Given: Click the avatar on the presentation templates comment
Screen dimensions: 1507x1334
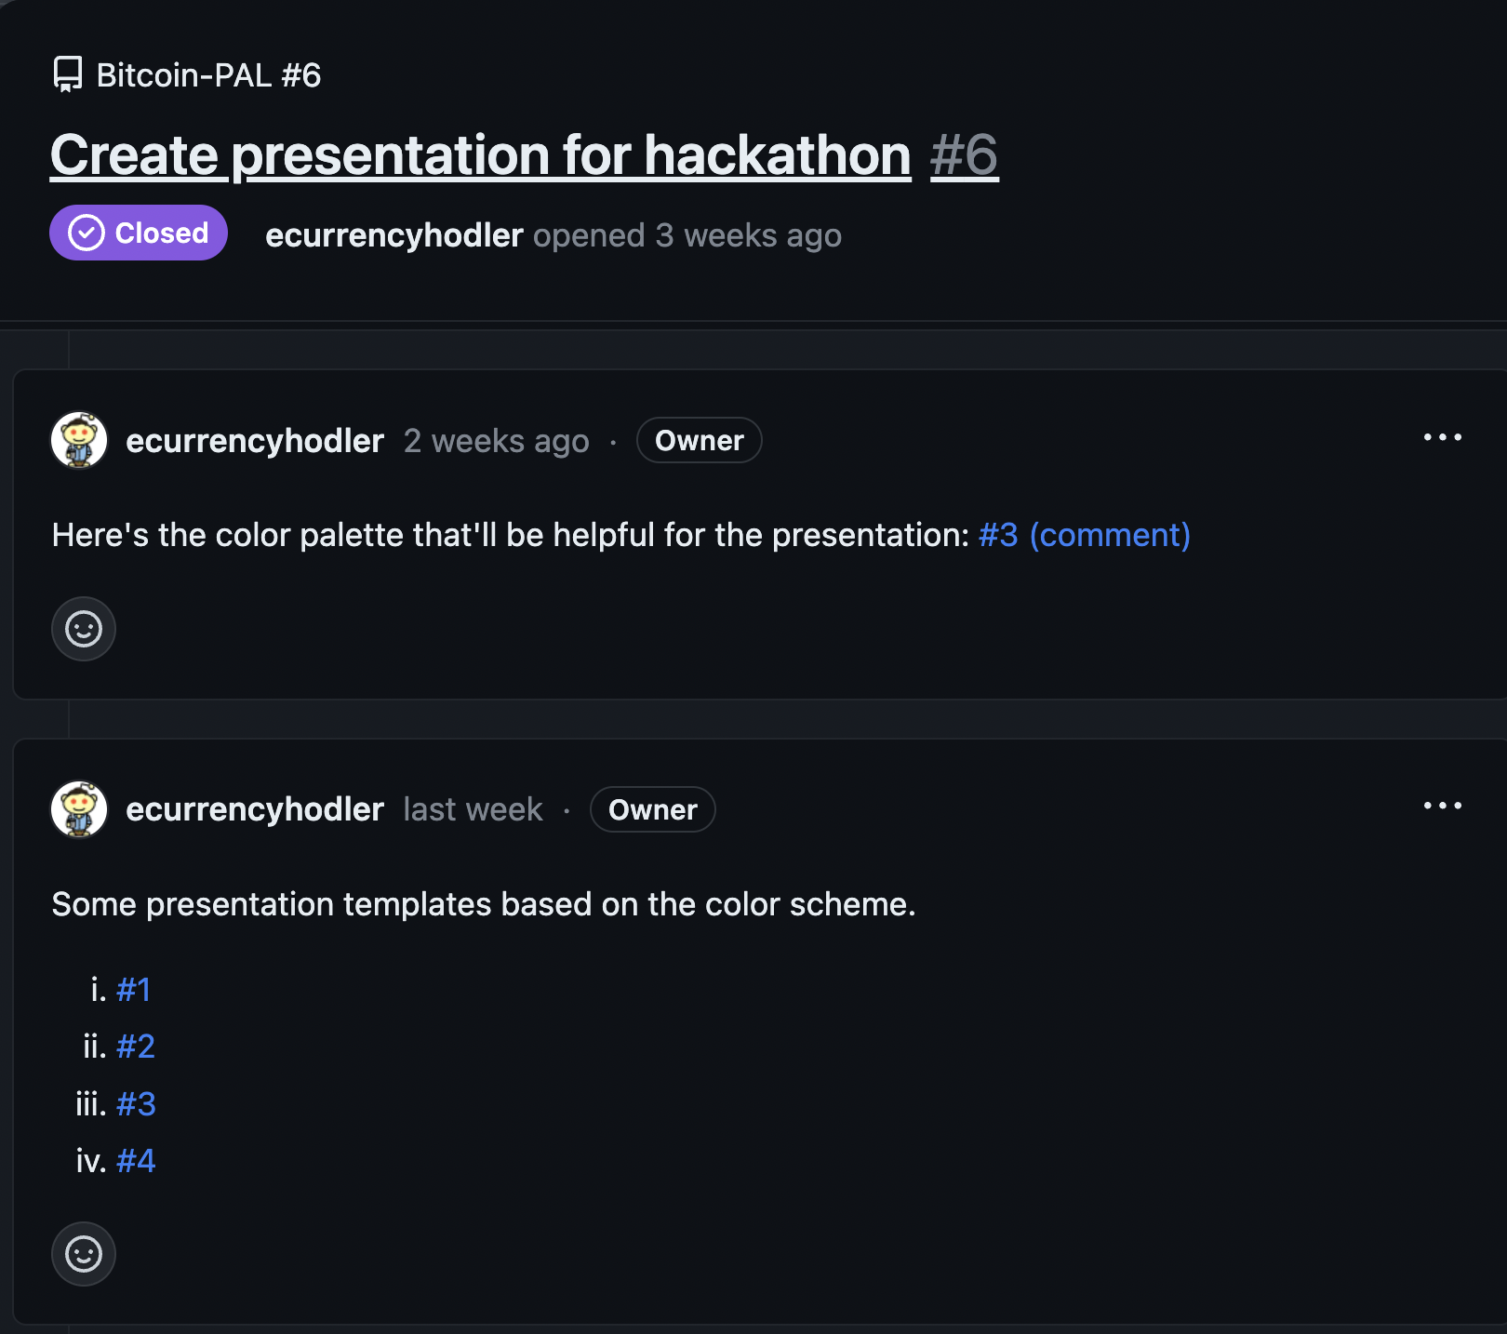Looking at the screenshot, I should click(79, 809).
